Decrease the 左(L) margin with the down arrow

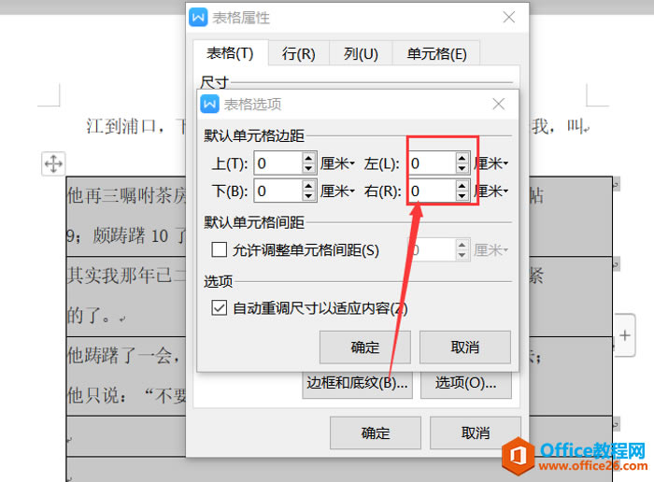coord(462,168)
